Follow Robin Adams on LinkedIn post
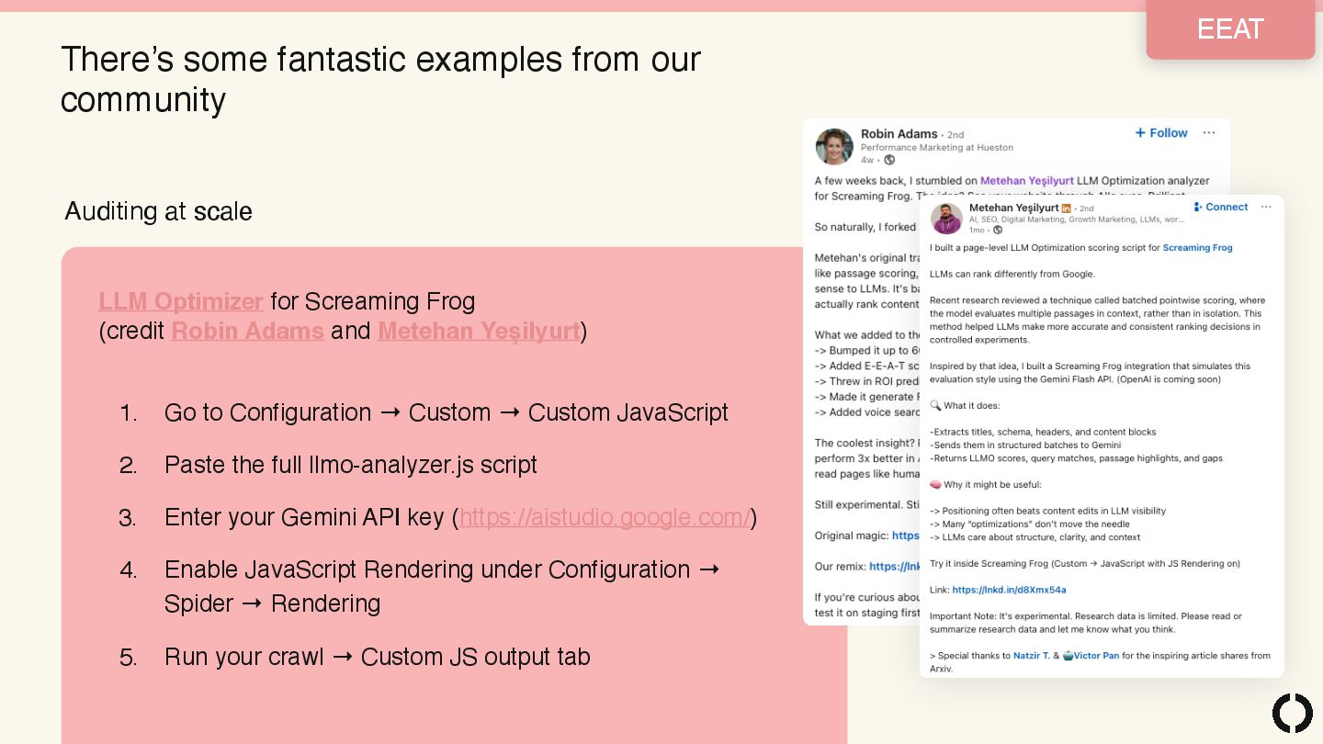The height and width of the screenshot is (744, 1323). coord(1161,133)
